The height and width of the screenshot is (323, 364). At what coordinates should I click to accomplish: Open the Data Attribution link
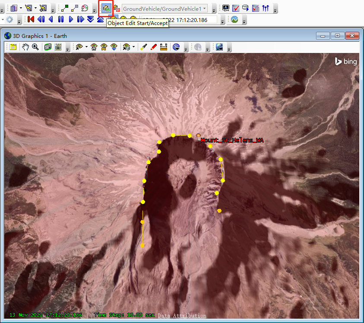(182, 316)
